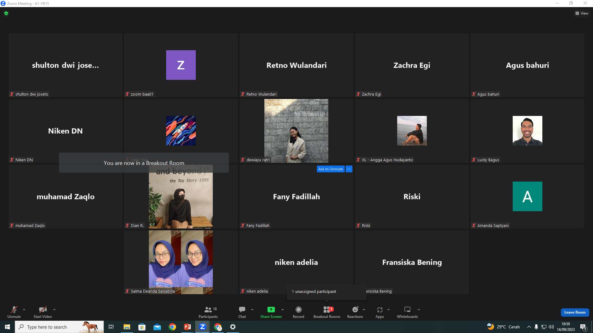Click the green encryption shield icon
Image resolution: width=593 pixels, height=333 pixels.
pos(6,13)
